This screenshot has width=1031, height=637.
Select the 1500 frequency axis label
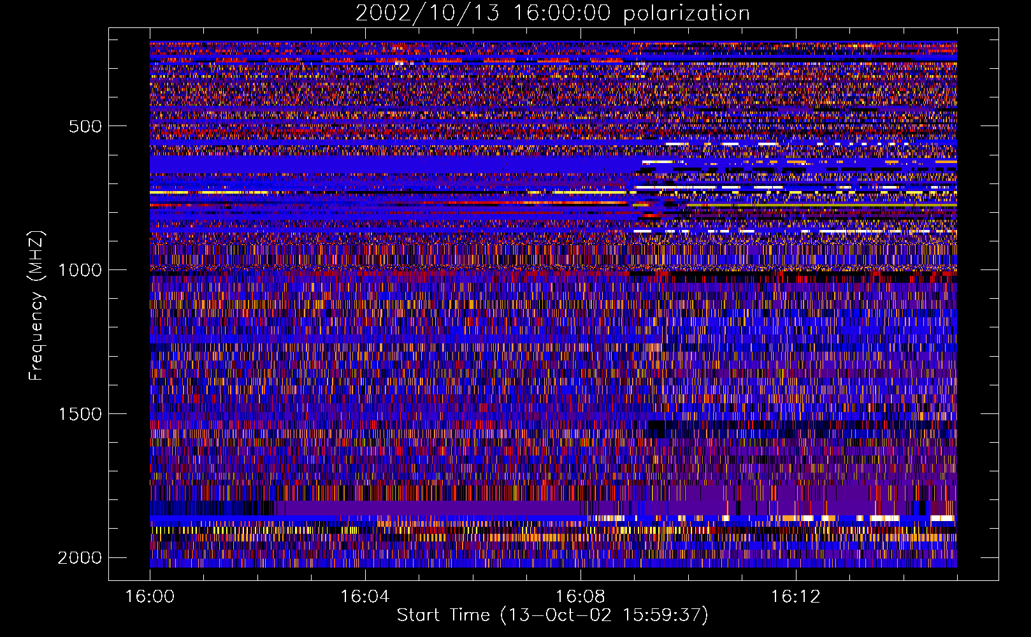80,414
